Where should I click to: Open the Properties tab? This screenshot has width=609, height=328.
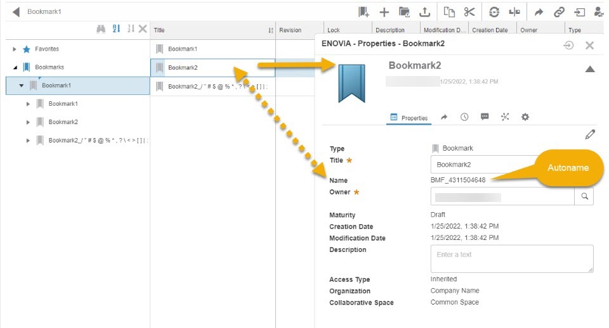tap(409, 118)
